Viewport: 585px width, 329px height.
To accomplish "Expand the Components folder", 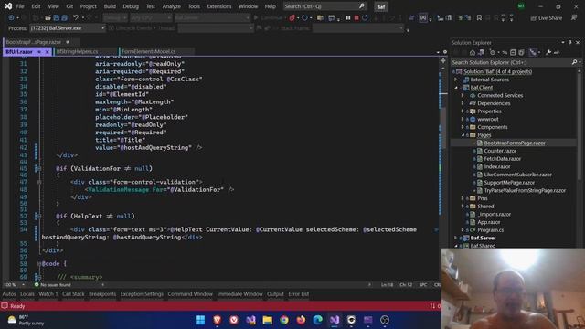I will pos(463,127).
